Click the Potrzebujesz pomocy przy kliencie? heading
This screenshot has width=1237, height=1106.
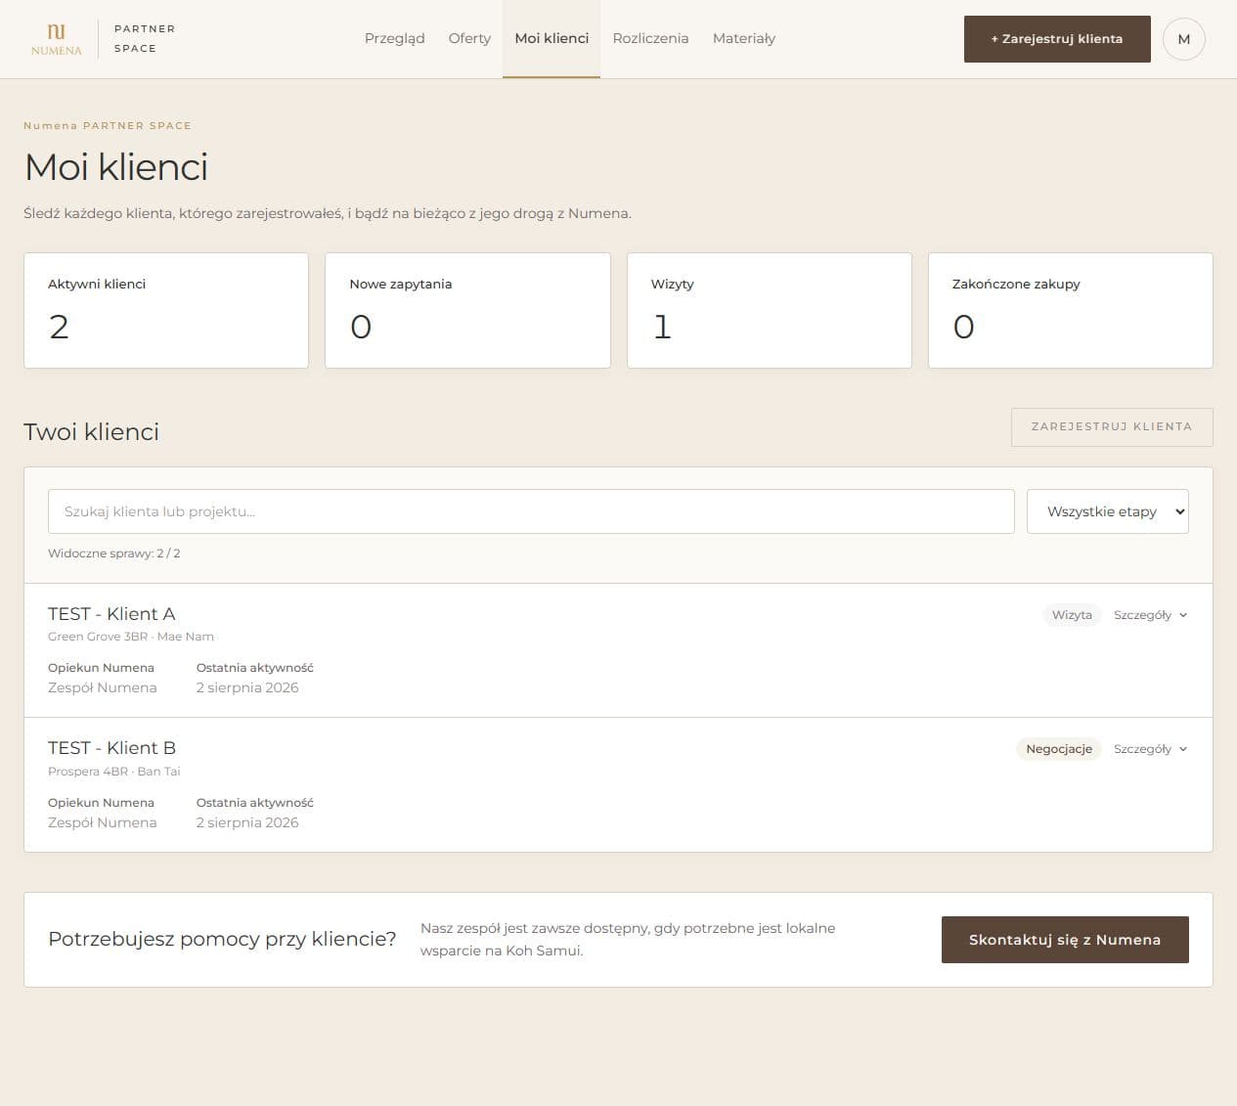pos(222,939)
